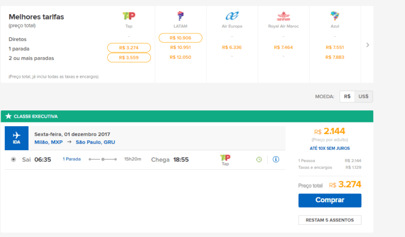Click the TAP logo in flight row
This screenshot has width=405, height=237.
click(225, 158)
